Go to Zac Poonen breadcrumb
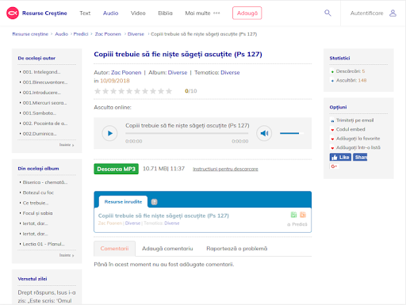Viewport: 406px width, 305px height. click(x=108, y=34)
